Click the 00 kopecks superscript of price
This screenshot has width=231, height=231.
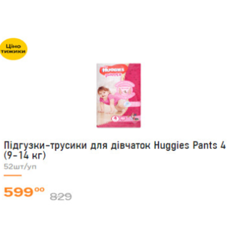tap(39, 189)
